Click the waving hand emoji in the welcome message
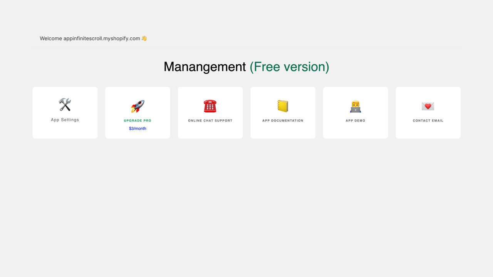 (144, 38)
